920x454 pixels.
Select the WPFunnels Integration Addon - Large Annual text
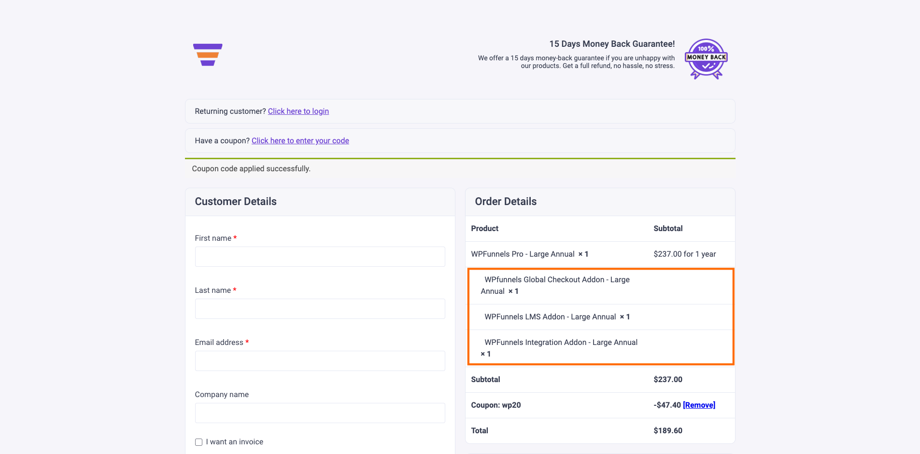561,342
